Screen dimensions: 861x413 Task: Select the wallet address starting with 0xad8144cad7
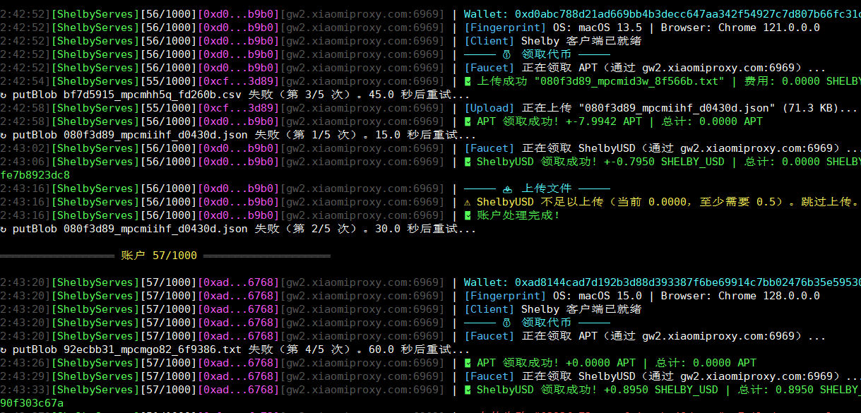pyautogui.click(x=688, y=282)
